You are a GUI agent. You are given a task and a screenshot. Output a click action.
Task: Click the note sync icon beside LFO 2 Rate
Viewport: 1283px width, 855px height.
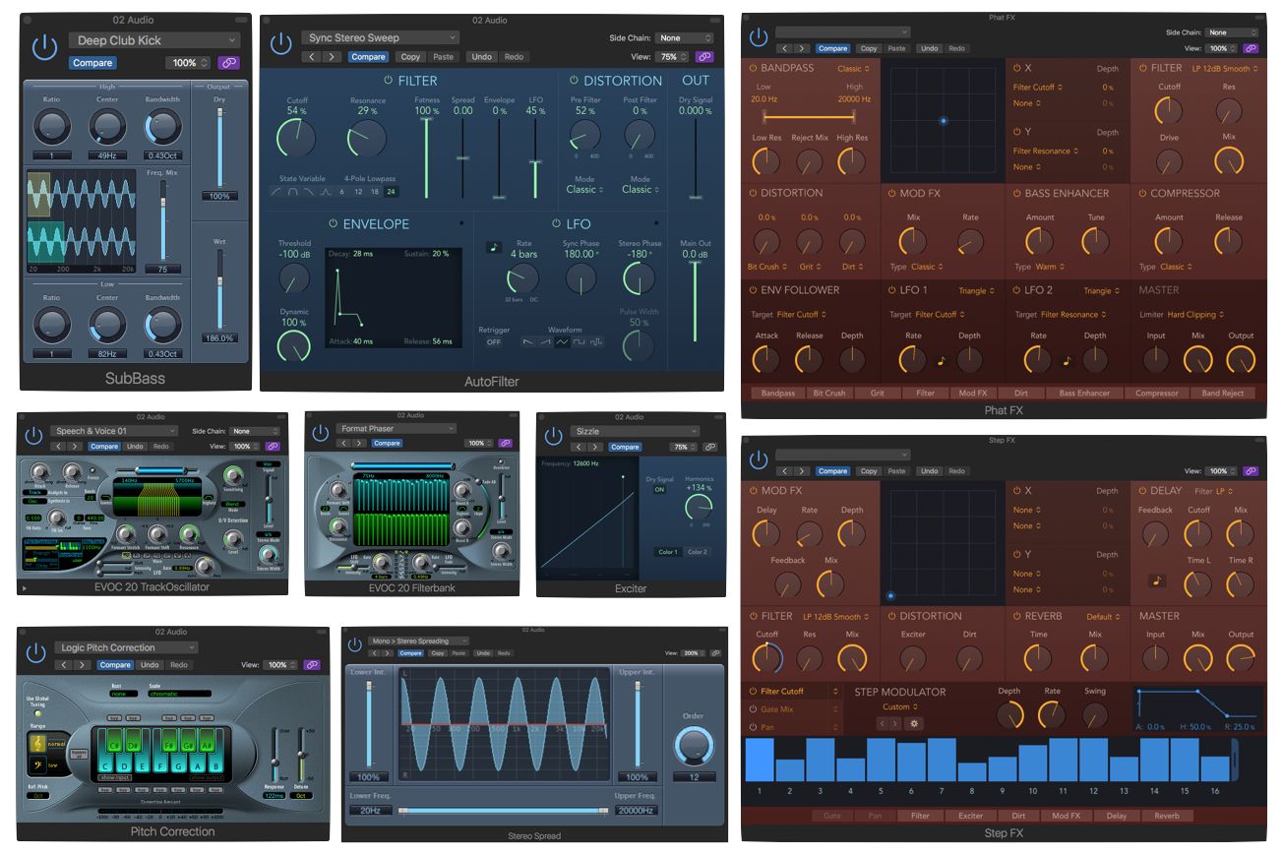point(1066,361)
